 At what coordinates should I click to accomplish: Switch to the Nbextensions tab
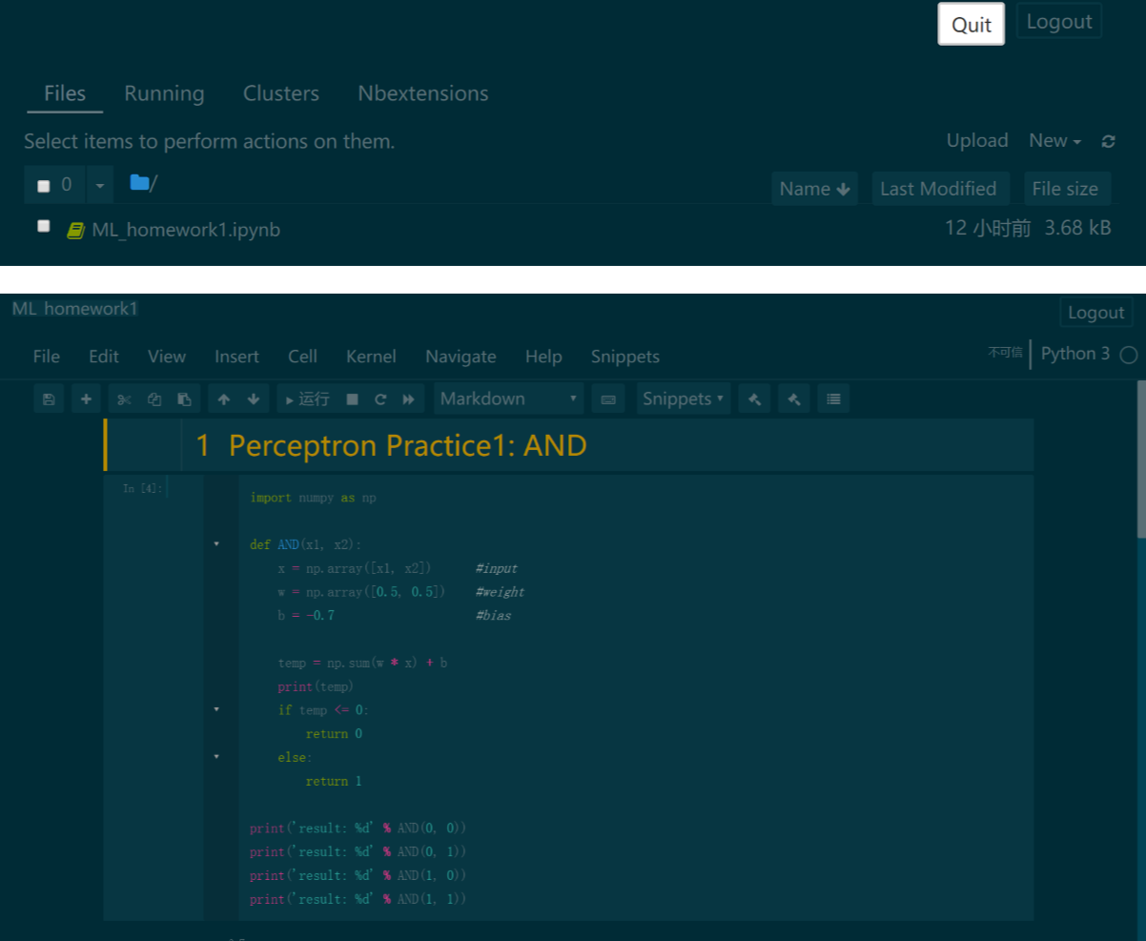[x=423, y=93]
